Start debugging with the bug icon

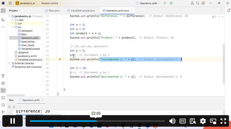171,3
